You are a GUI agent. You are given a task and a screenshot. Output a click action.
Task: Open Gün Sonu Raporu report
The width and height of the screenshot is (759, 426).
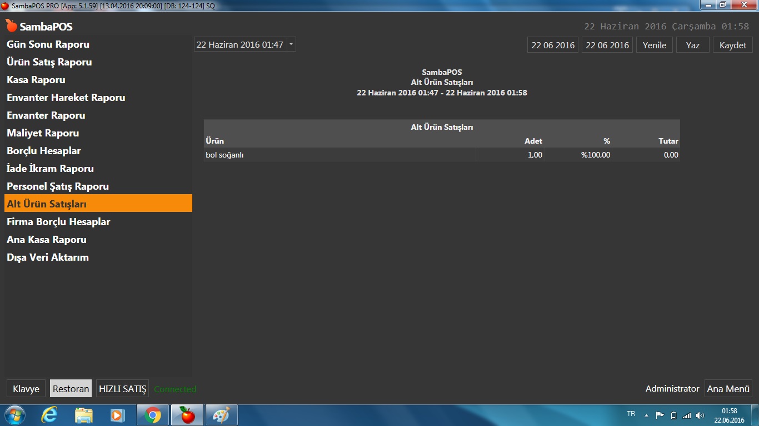tap(48, 44)
